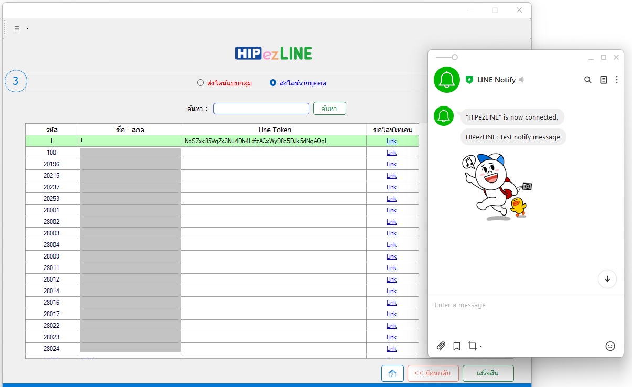632x387 pixels.
Task: Click the green shield official account badge
Action: coord(469,80)
